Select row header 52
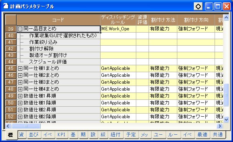Screen dimensions: 233x142 tap(11, 117)
